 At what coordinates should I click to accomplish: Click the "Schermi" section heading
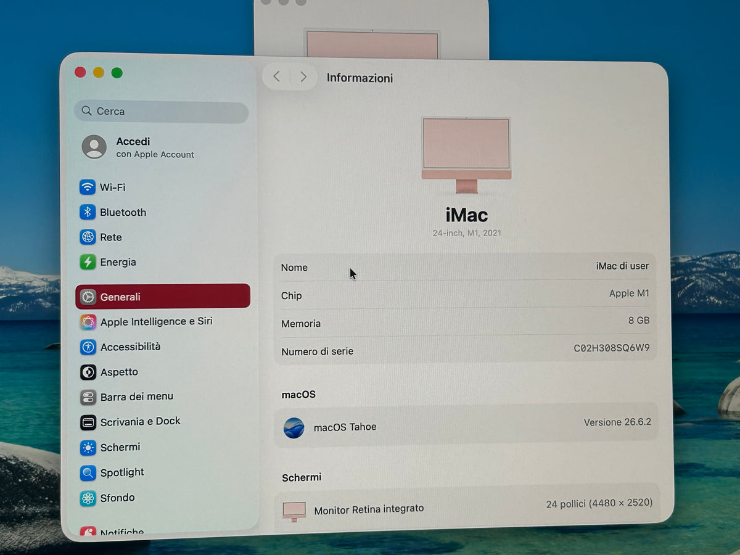click(302, 477)
